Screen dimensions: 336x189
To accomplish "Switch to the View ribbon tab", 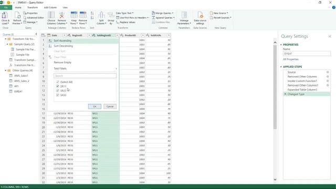I will 65,7.
